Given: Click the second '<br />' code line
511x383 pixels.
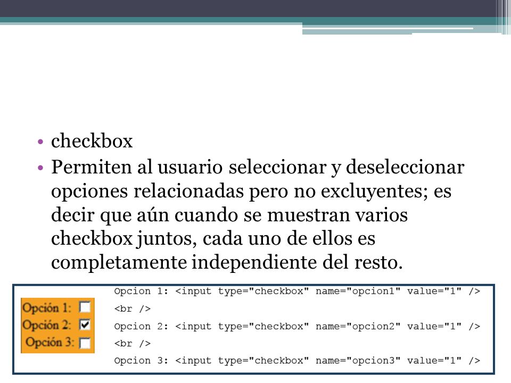Looking at the screenshot, I should pos(133,344).
